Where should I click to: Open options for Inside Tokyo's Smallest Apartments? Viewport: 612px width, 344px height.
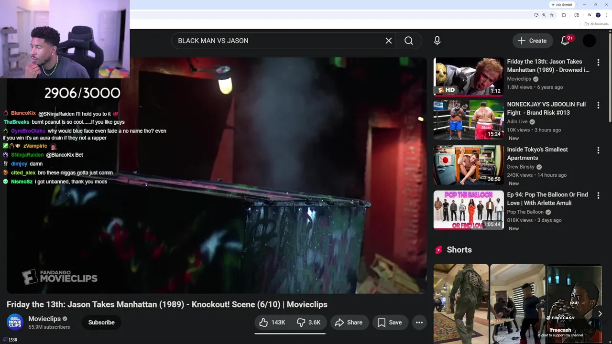(x=598, y=150)
